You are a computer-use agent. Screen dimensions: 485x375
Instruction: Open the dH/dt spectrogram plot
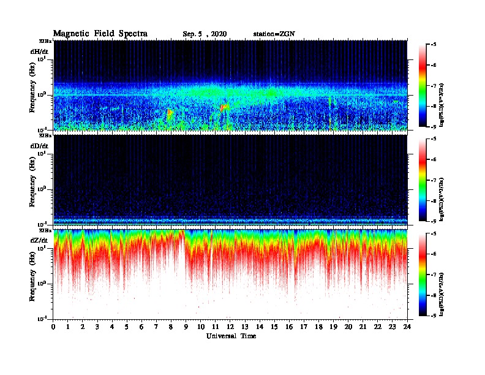click(230, 85)
